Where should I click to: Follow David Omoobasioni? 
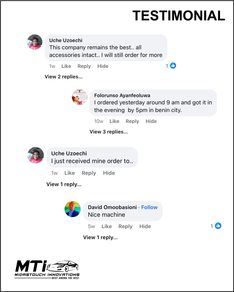149,207
